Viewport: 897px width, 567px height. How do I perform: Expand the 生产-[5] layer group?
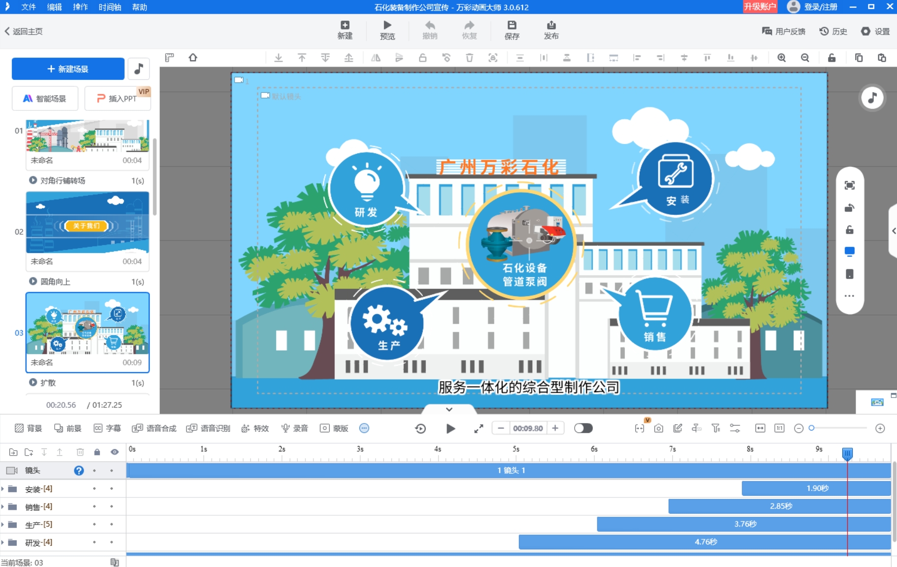3,524
